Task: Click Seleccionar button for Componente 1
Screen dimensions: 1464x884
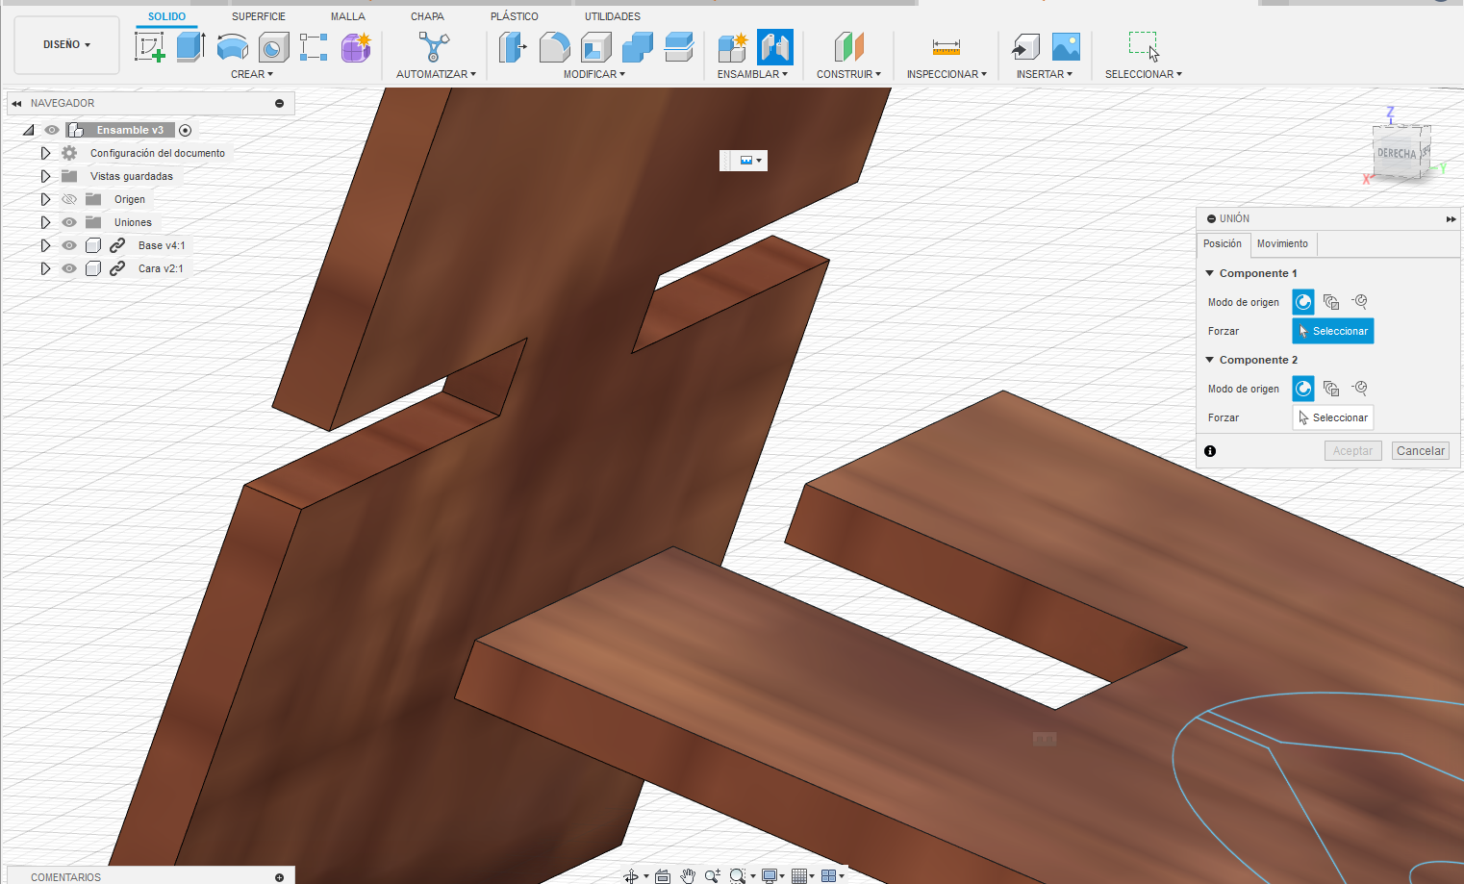Action: tap(1333, 331)
